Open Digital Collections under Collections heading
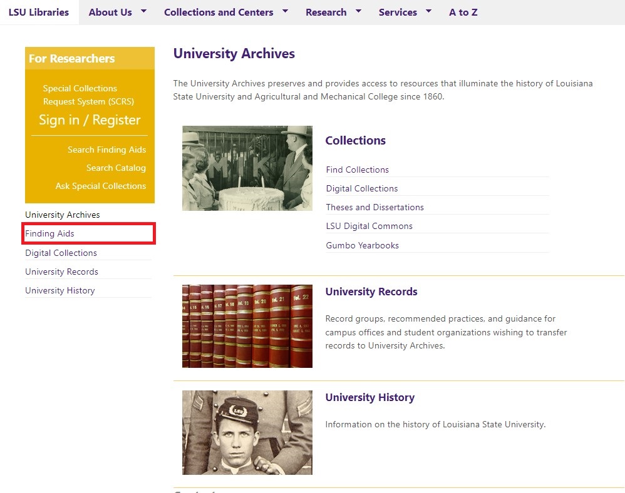Viewport: 625px width, 493px height. pyautogui.click(x=362, y=188)
